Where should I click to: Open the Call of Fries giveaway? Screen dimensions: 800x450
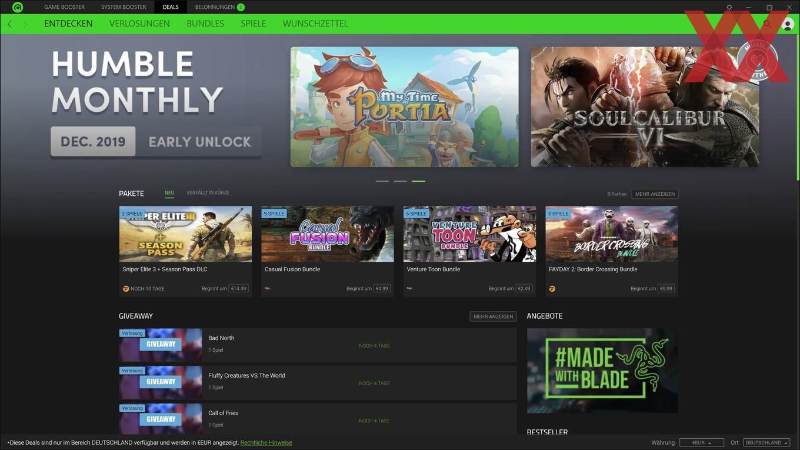coord(318,419)
